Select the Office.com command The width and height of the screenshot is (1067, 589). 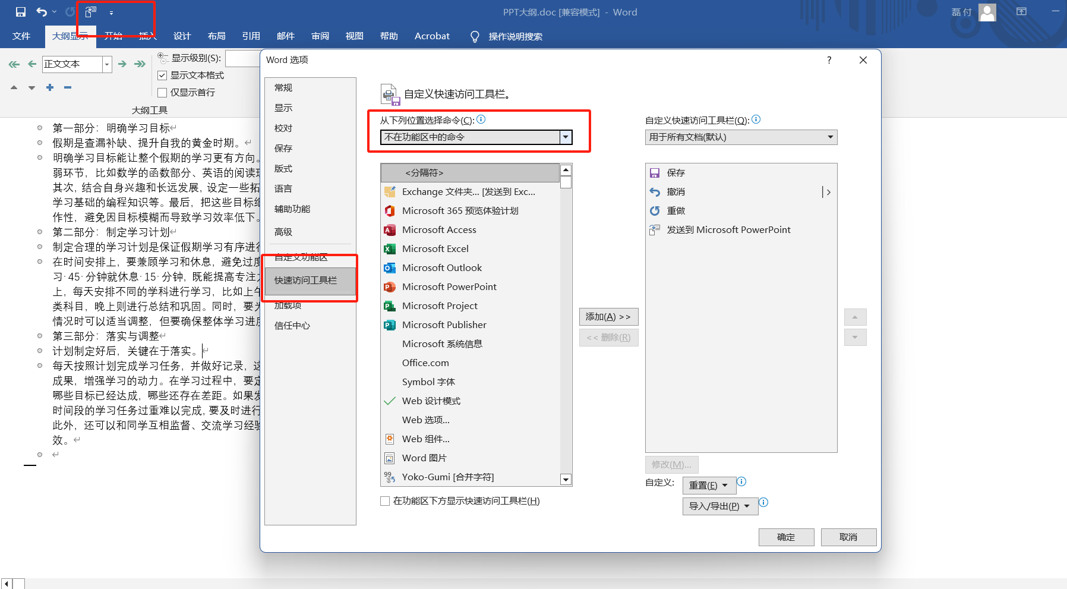pos(471,363)
